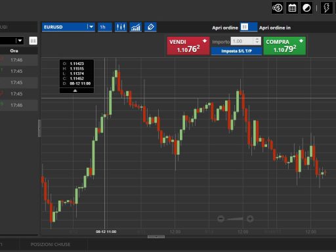The height and width of the screenshot is (252, 336).
Task: Click the Imposta S/L T/P button
Action: coord(236,51)
